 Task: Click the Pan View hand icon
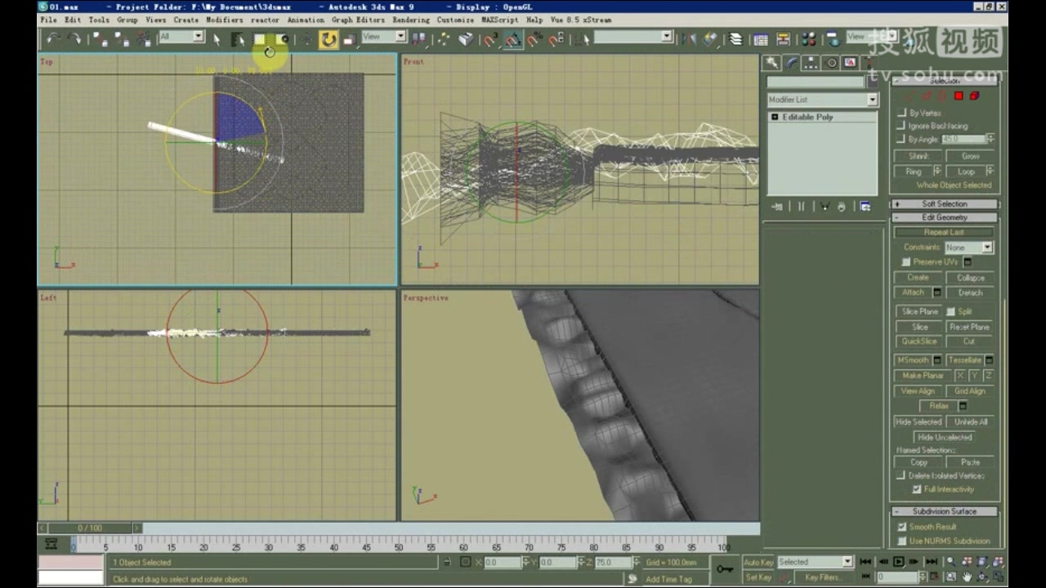(968, 577)
